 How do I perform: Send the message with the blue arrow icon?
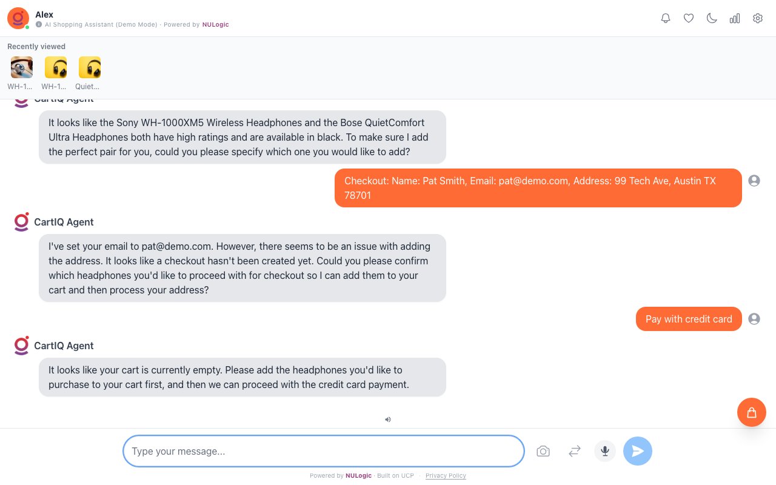click(x=638, y=451)
